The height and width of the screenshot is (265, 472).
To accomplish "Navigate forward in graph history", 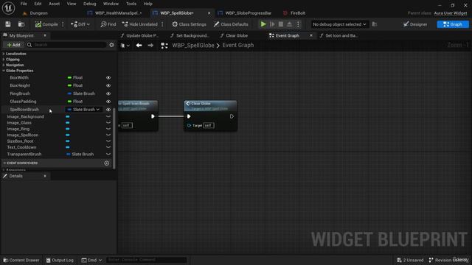I will pos(150,46).
